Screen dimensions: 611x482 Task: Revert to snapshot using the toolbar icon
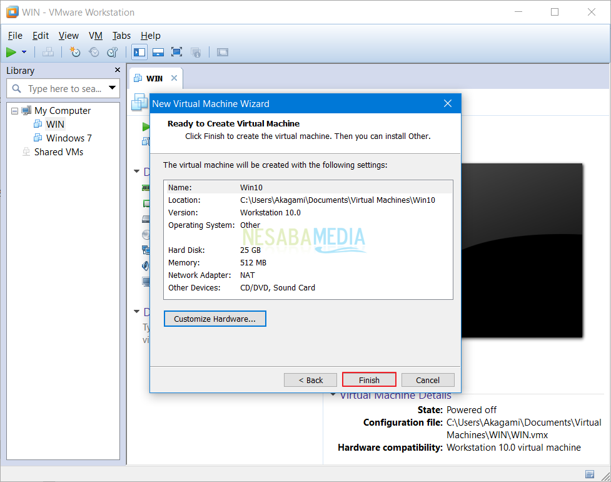[x=94, y=52]
